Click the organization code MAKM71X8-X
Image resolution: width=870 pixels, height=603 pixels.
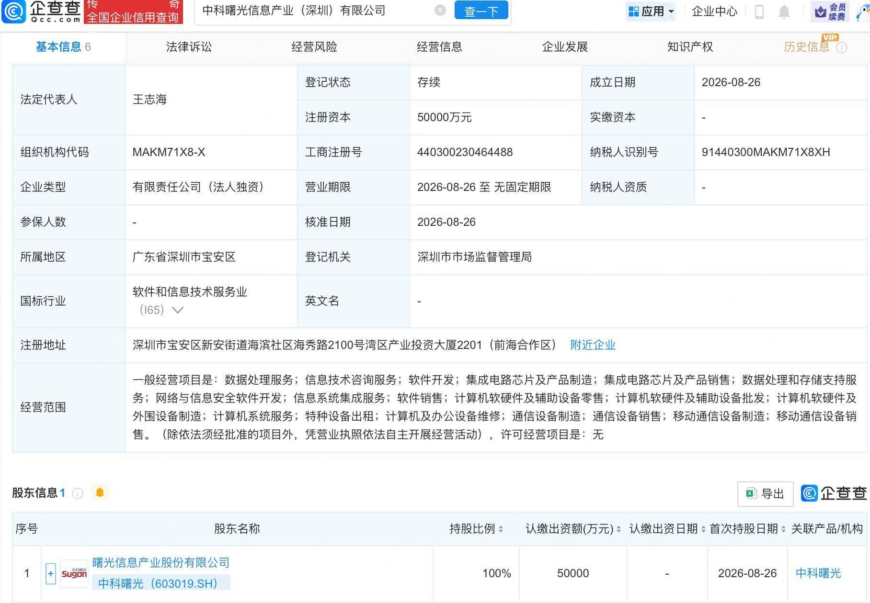click(169, 152)
